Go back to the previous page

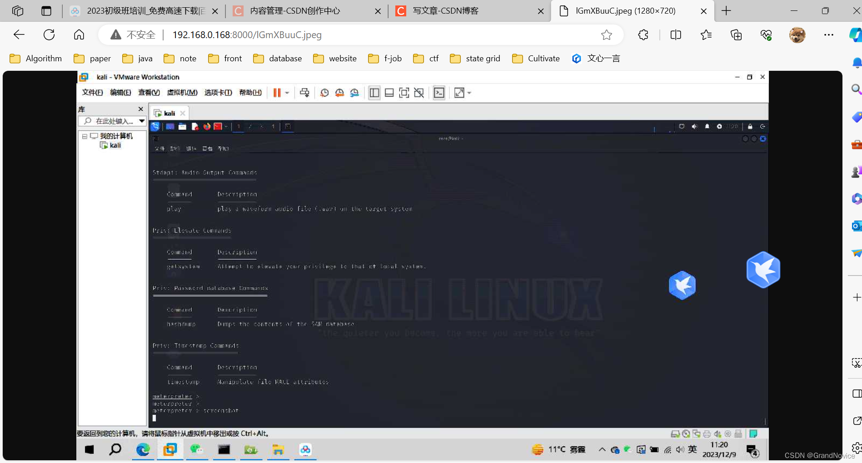click(x=19, y=34)
